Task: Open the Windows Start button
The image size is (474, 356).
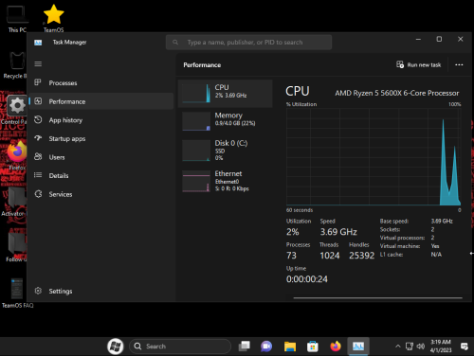Action: (x=116, y=347)
